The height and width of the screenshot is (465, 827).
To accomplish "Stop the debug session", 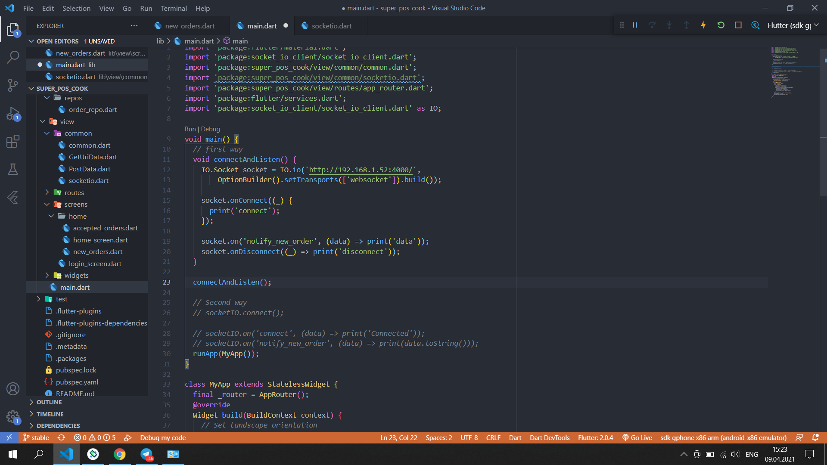I will 738,25.
